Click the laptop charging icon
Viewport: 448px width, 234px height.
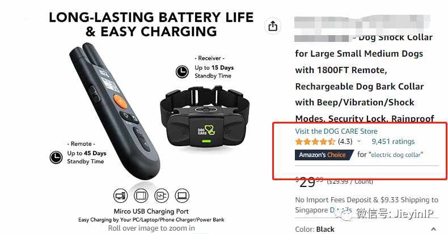182,196
